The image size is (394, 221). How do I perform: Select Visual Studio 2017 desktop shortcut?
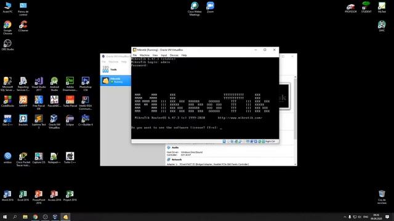pos(39,84)
